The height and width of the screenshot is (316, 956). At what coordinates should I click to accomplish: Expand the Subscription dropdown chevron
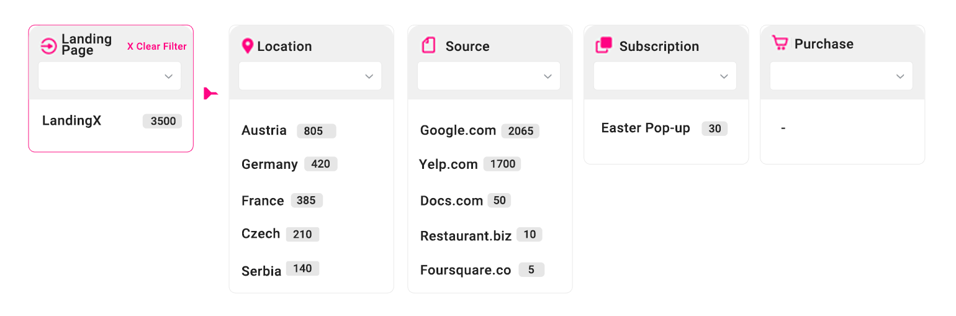[x=724, y=76]
